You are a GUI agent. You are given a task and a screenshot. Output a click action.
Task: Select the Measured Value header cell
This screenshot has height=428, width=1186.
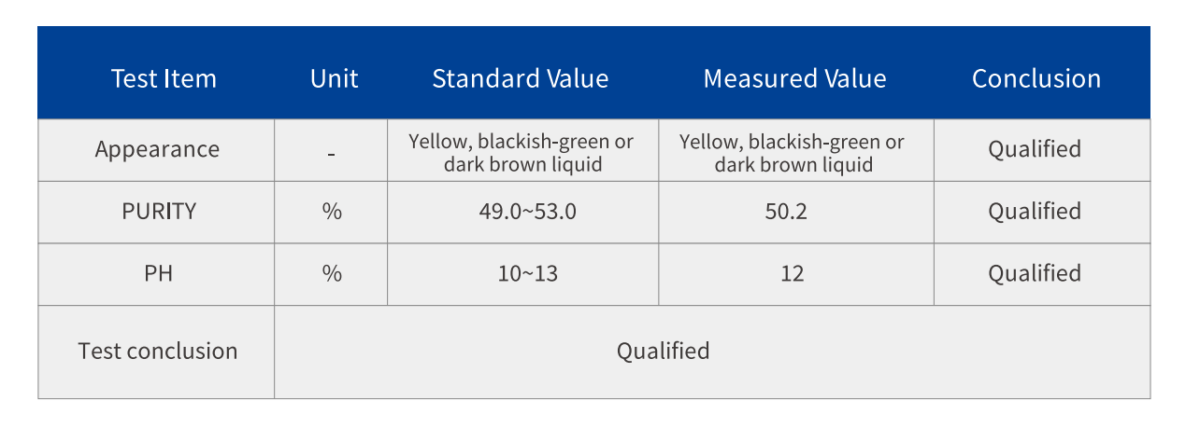[x=794, y=79]
